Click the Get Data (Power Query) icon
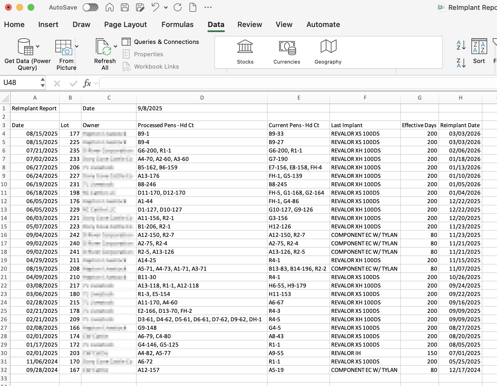Screen dimensions: 497x386 tap(25, 47)
